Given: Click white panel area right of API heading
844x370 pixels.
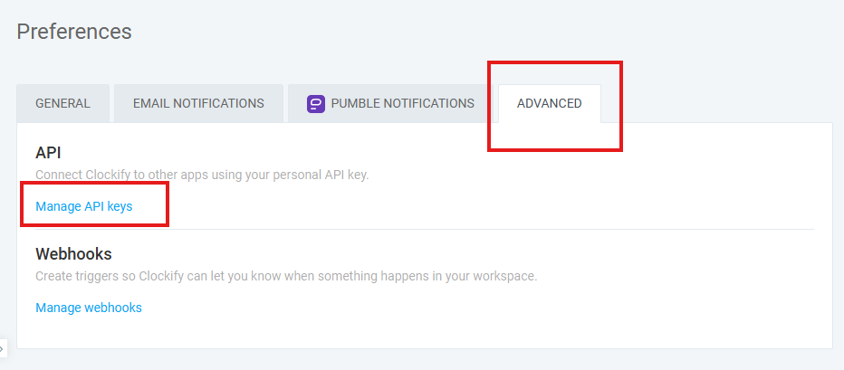Looking at the screenshot, I should 431,153.
